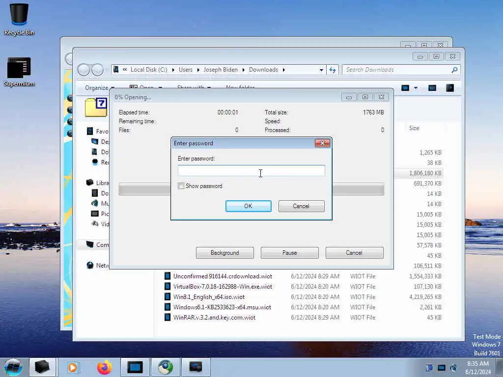The width and height of the screenshot is (503, 377).
Task: Select Win8.1_English_x64.iso.wiot file
Action: pos(209,296)
